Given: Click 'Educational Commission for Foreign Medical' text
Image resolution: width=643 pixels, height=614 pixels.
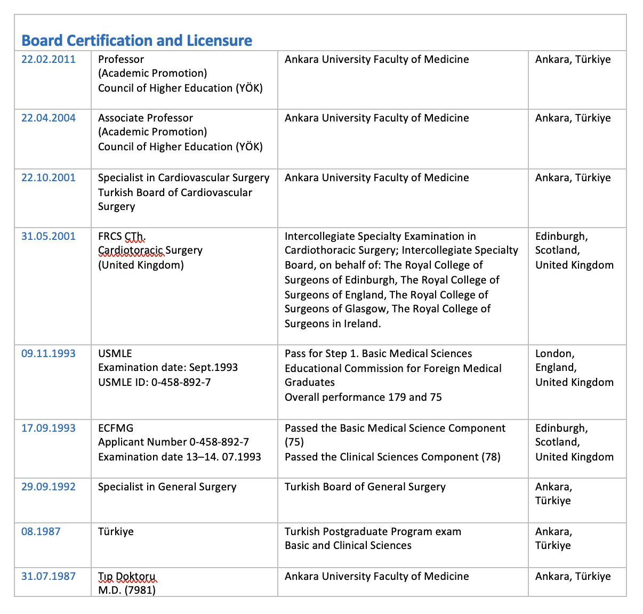Looking at the screenshot, I should coord(393,368).
